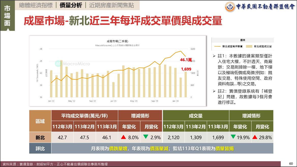Click green down triangle beside 2.9%

coord(146,137)
